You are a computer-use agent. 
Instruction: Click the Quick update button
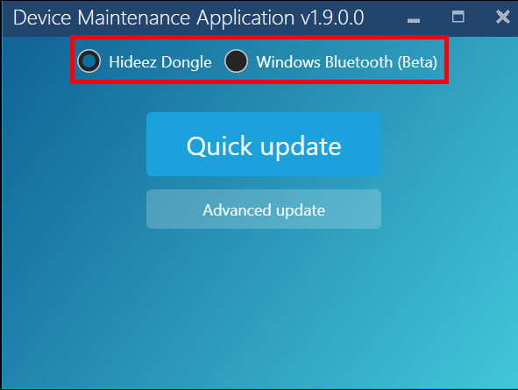click(x=264, y=144)
